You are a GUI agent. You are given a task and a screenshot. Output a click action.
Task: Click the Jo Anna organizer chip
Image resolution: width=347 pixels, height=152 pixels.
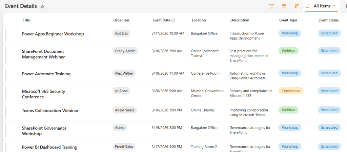[x=121, y=91]
